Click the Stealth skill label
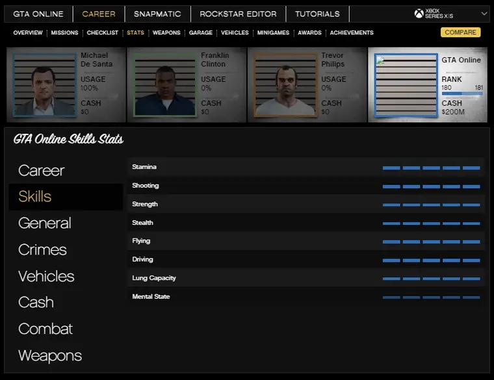This screenshot has height=380, width=494. pyautogui.click(x=143, y=223)
